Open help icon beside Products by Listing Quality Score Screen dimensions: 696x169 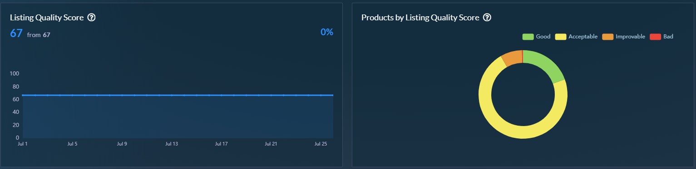click(487, 18)
